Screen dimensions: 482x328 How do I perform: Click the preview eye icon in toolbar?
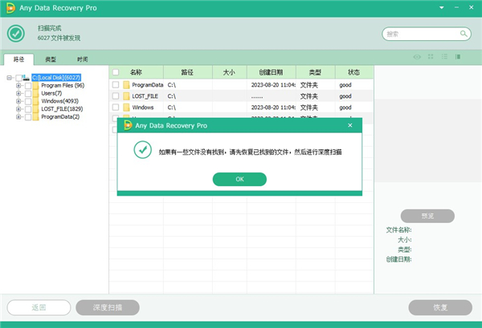click(x=417, y=57)
